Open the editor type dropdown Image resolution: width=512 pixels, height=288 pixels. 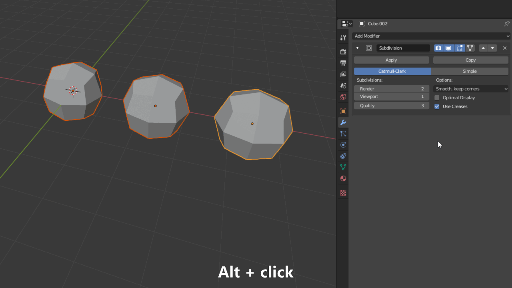(x=346, y=24)
